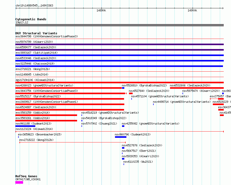Click the esv3893167 (Suktitipat2014) label
The width and height of the screenshot is (231, 185).
tap(37, 53)
